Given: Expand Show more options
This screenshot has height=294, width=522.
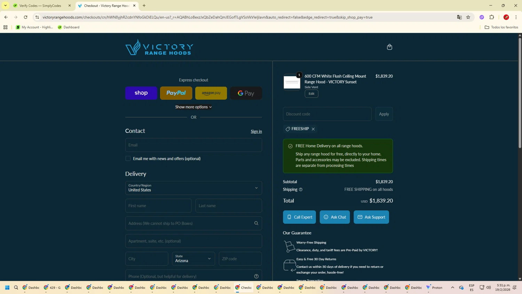Looking at the screenshot, I should coord(193,107).
